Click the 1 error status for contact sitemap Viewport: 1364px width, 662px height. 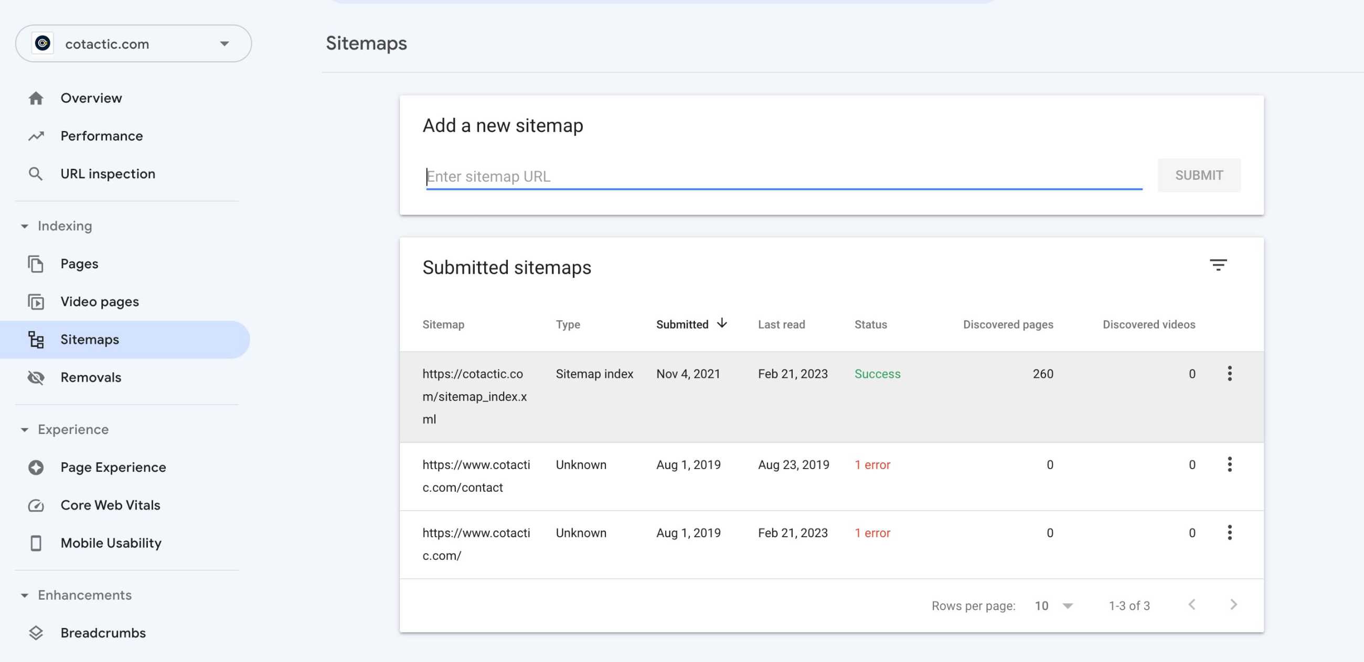tap(872, 464)
